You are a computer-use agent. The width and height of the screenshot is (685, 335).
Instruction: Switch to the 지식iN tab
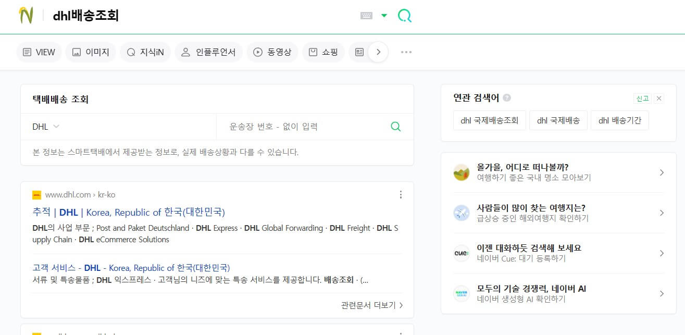pos(145,52)
